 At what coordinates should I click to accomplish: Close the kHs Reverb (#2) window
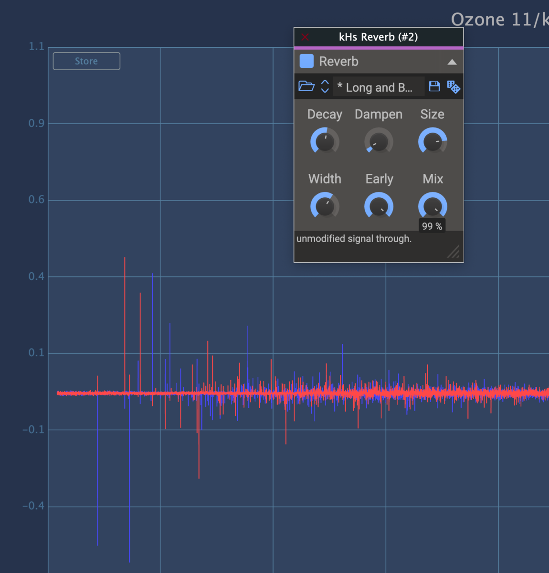[305, 37]
